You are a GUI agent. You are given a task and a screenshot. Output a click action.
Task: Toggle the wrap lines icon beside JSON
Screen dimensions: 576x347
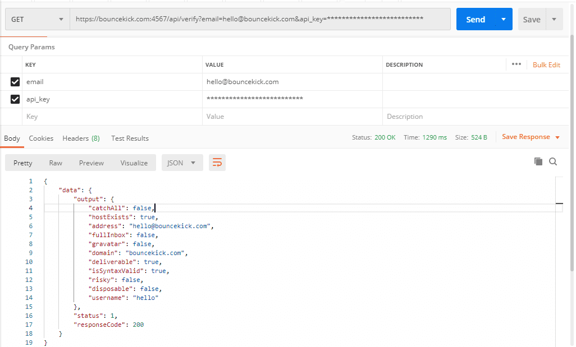click(217, 163)
